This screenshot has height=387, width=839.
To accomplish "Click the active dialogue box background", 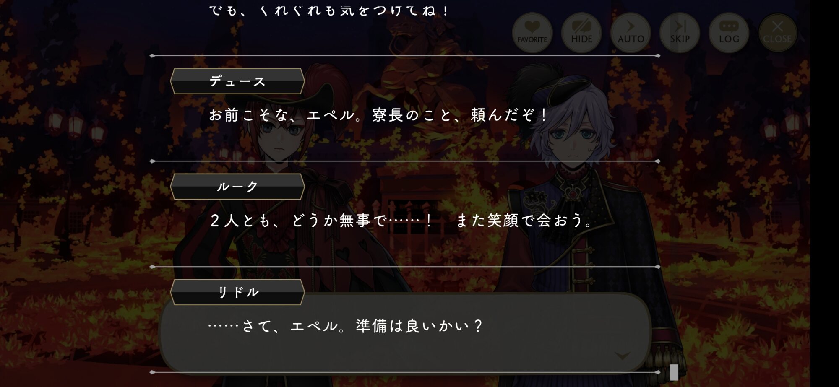I will point(405,333).
